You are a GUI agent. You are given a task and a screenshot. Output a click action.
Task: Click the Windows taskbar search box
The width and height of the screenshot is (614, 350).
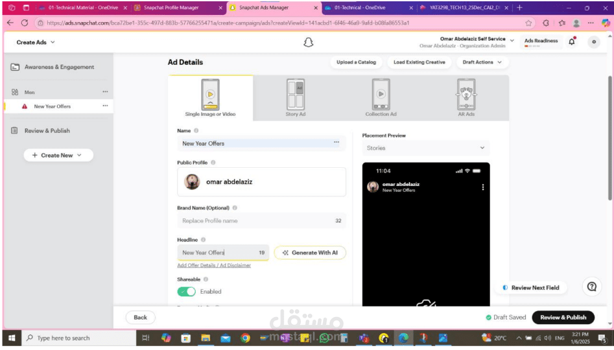(x=78, y=338)
